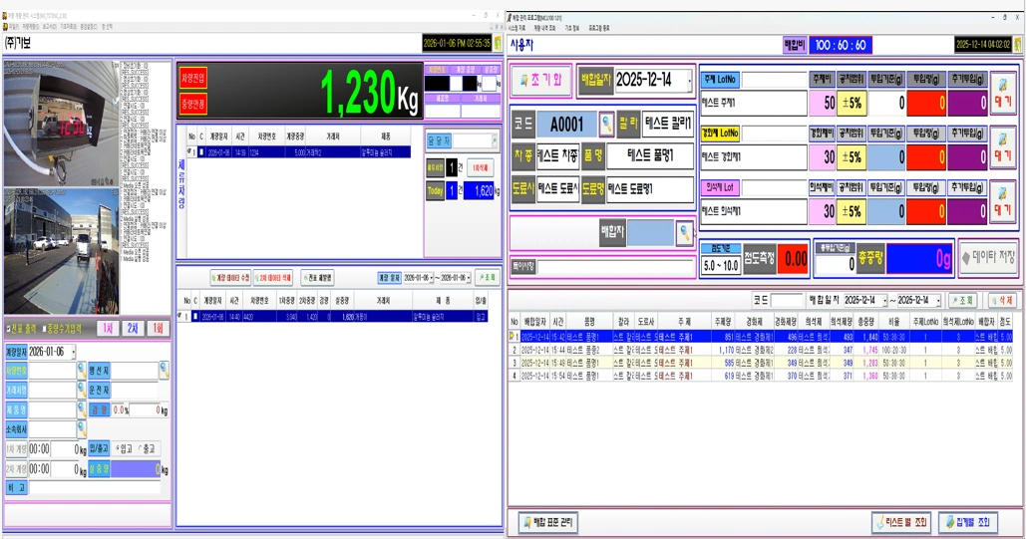Click 대기 button in 희석제 Lot row
1026x539 pixels.
click(1002, 201)
